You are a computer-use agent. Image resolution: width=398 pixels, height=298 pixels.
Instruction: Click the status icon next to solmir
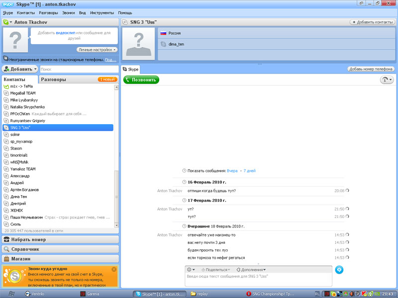[x=6, y=134]
